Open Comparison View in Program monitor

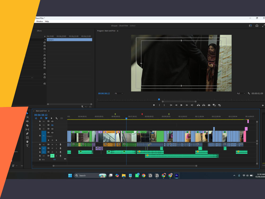[214, 105]
